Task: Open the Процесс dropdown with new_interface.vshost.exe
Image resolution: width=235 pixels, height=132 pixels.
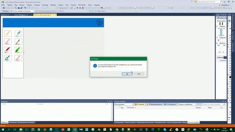Action: coord(22,11)
